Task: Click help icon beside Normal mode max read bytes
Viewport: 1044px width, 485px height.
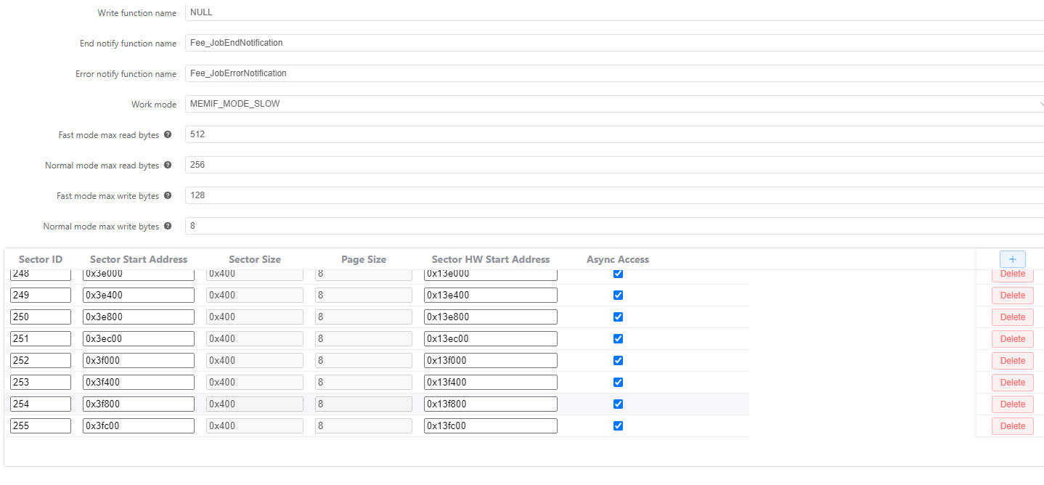Action: (168, 166)
